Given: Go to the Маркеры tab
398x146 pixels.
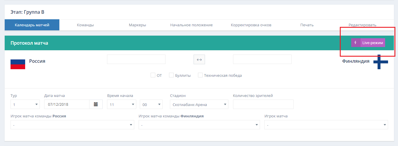Looking at the screenshot, I should pyautogui.click(x=137, y=25).
